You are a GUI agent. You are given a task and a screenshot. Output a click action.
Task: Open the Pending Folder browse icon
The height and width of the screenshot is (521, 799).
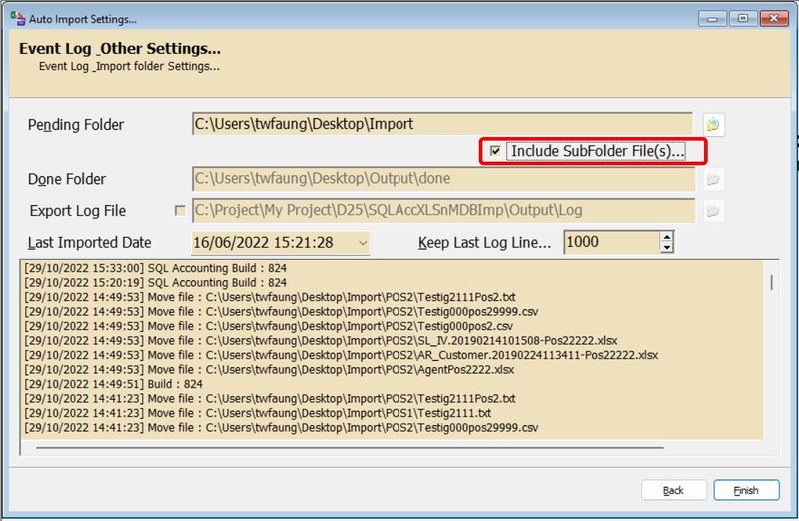point(712,125)
